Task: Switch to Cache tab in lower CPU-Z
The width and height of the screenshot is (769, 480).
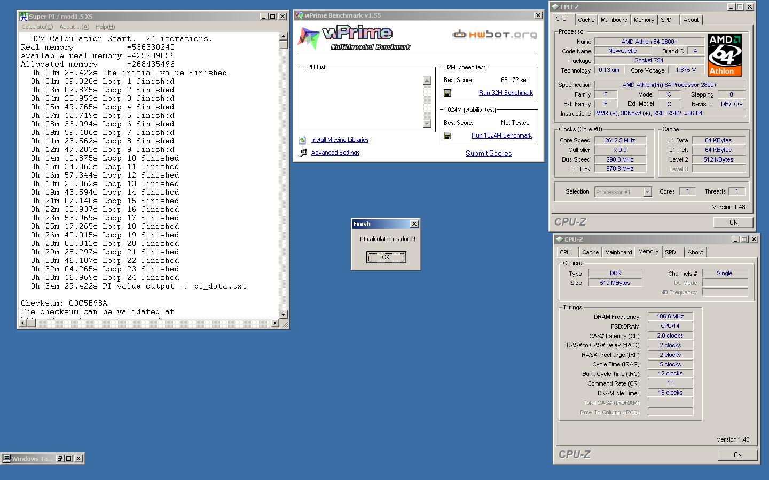Action: tap(590, 252)
